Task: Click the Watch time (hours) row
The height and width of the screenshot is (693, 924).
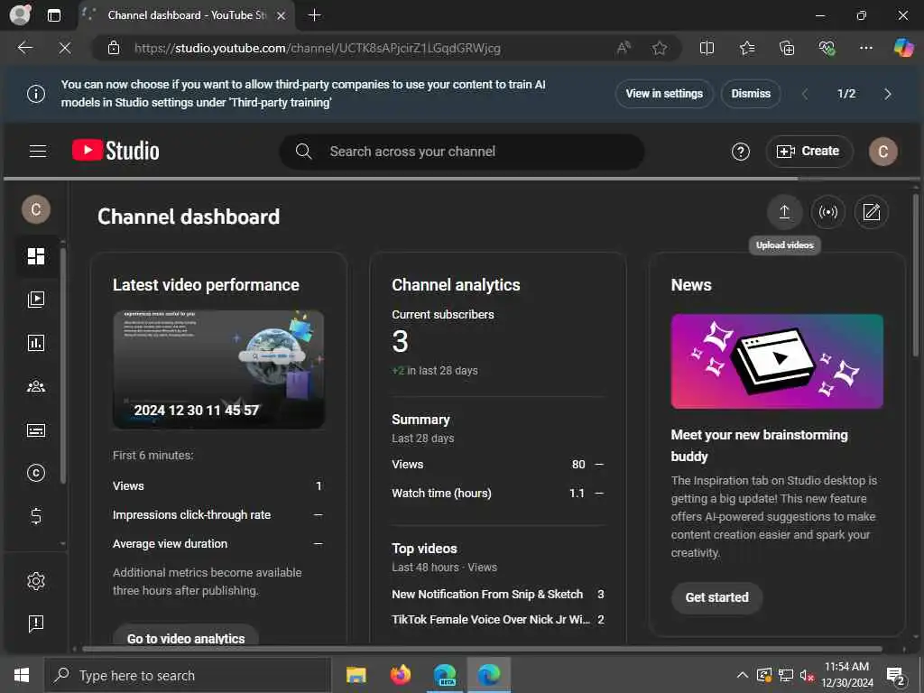Action: [x=498, y=494]
